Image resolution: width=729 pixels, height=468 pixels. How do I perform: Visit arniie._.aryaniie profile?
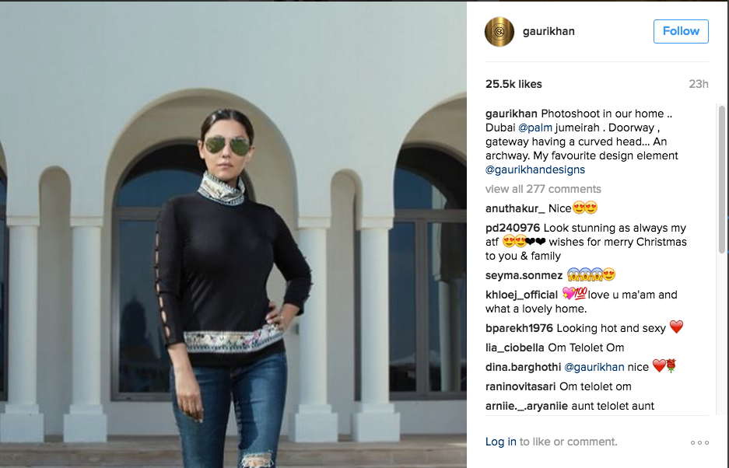[x=526, y=406]
